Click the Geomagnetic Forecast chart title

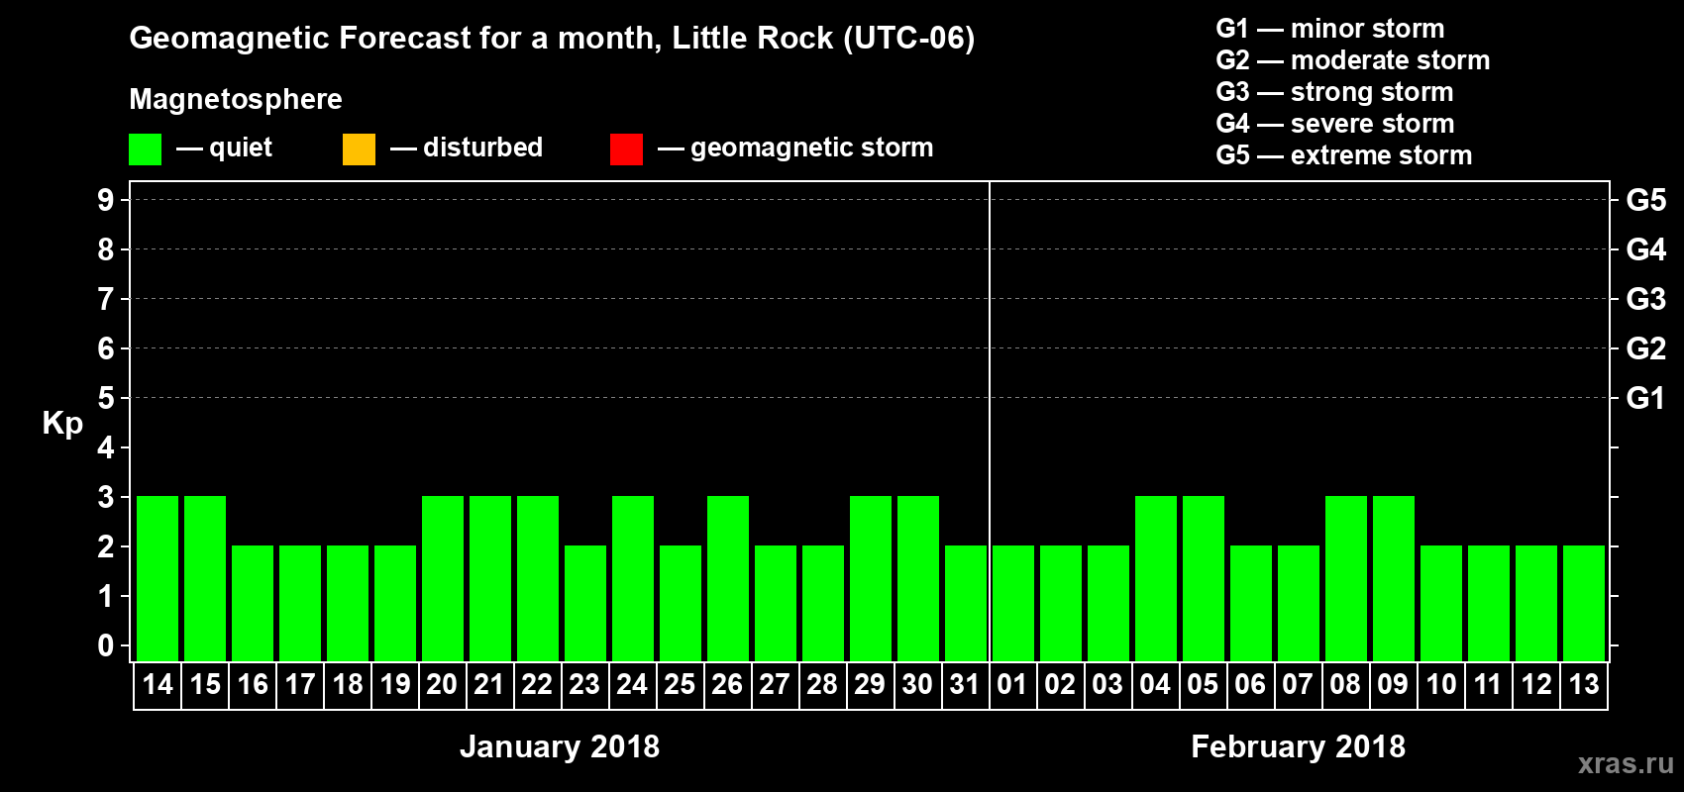click(x=552, y=39)
